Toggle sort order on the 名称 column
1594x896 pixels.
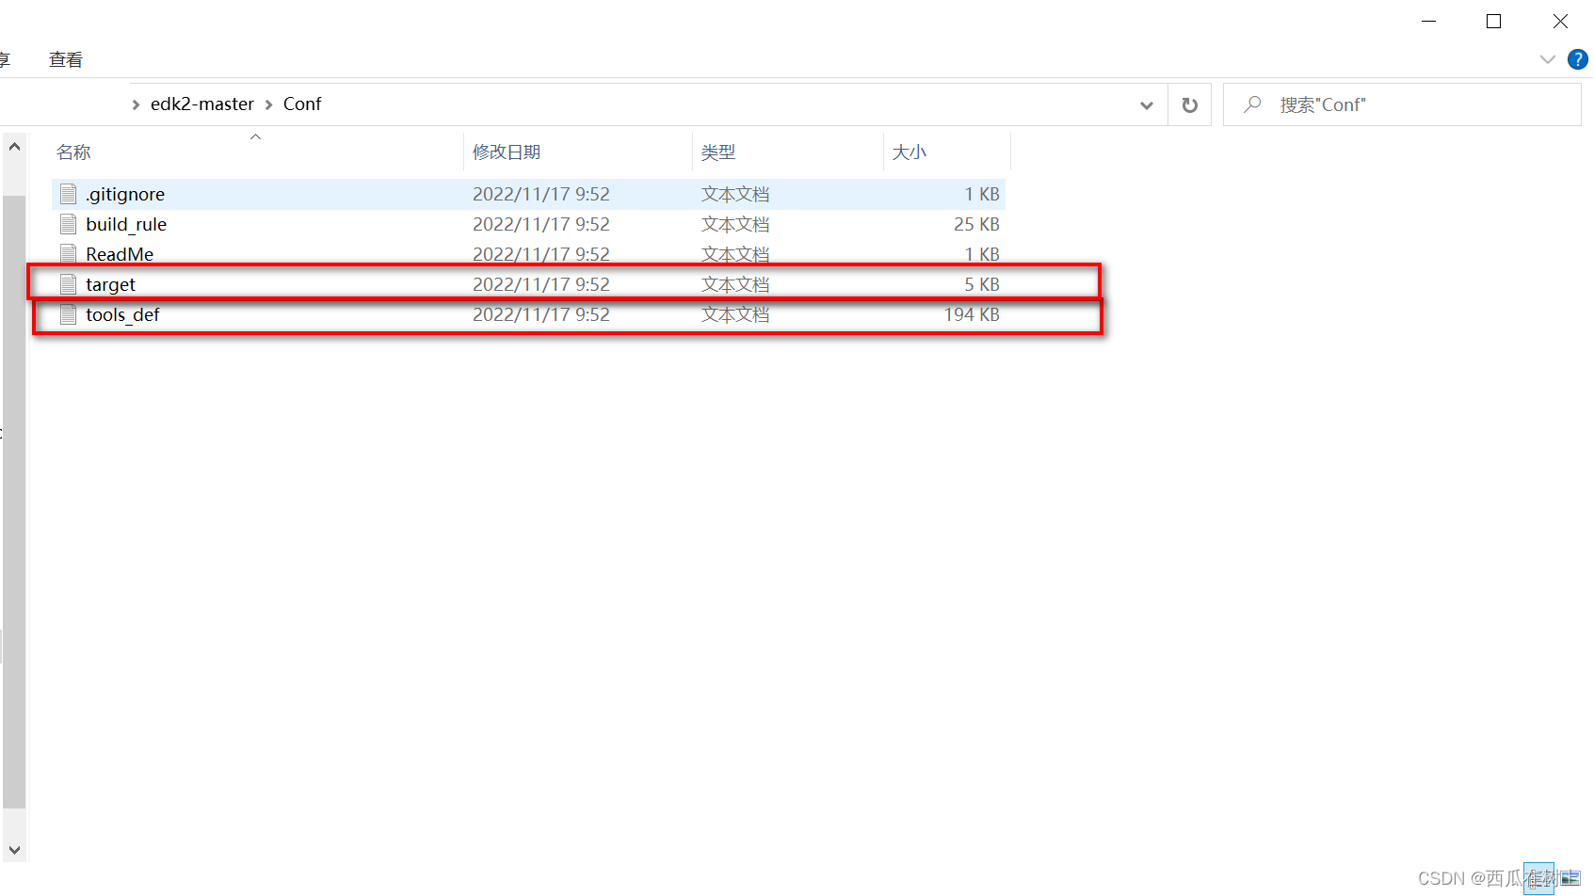(x=72, y=152)
